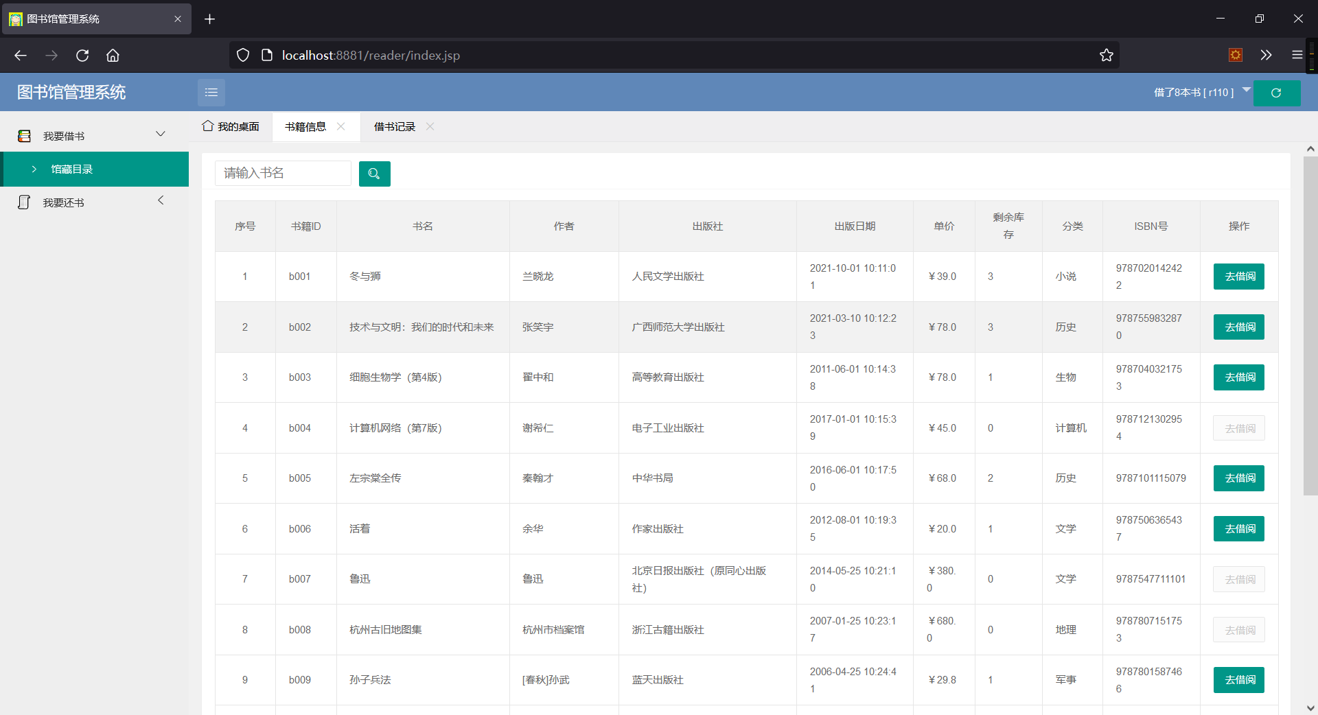This screenshot has height=715, width=1318.
Task: Click the 我要还书 scroll icon
Action: [24, 202]
